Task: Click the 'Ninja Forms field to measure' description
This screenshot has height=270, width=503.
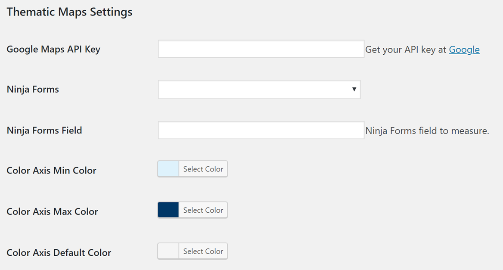Action: pos(427,130)
